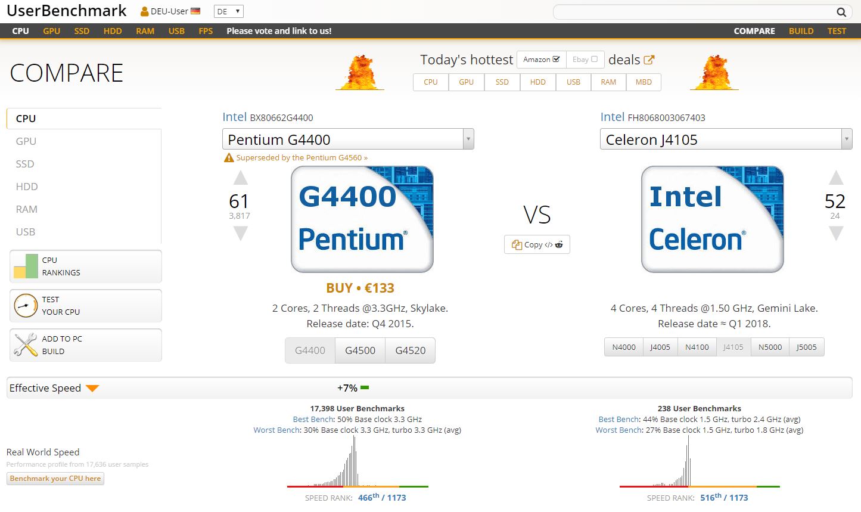Open the CPU tab in top navigation
This screenshot has width=861, height=512.
[x=21, y=31]
